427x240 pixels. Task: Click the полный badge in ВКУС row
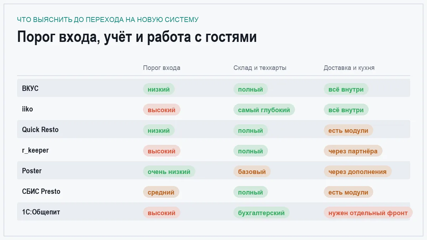(251, 89)
